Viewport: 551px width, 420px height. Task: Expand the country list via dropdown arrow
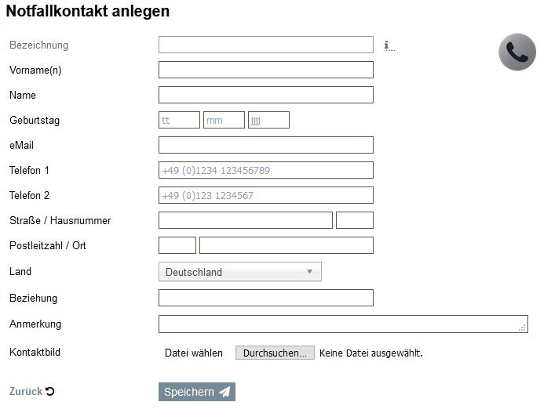coord(309,272)
